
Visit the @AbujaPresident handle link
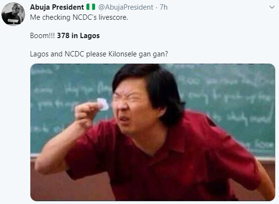[x=126, y=7]
